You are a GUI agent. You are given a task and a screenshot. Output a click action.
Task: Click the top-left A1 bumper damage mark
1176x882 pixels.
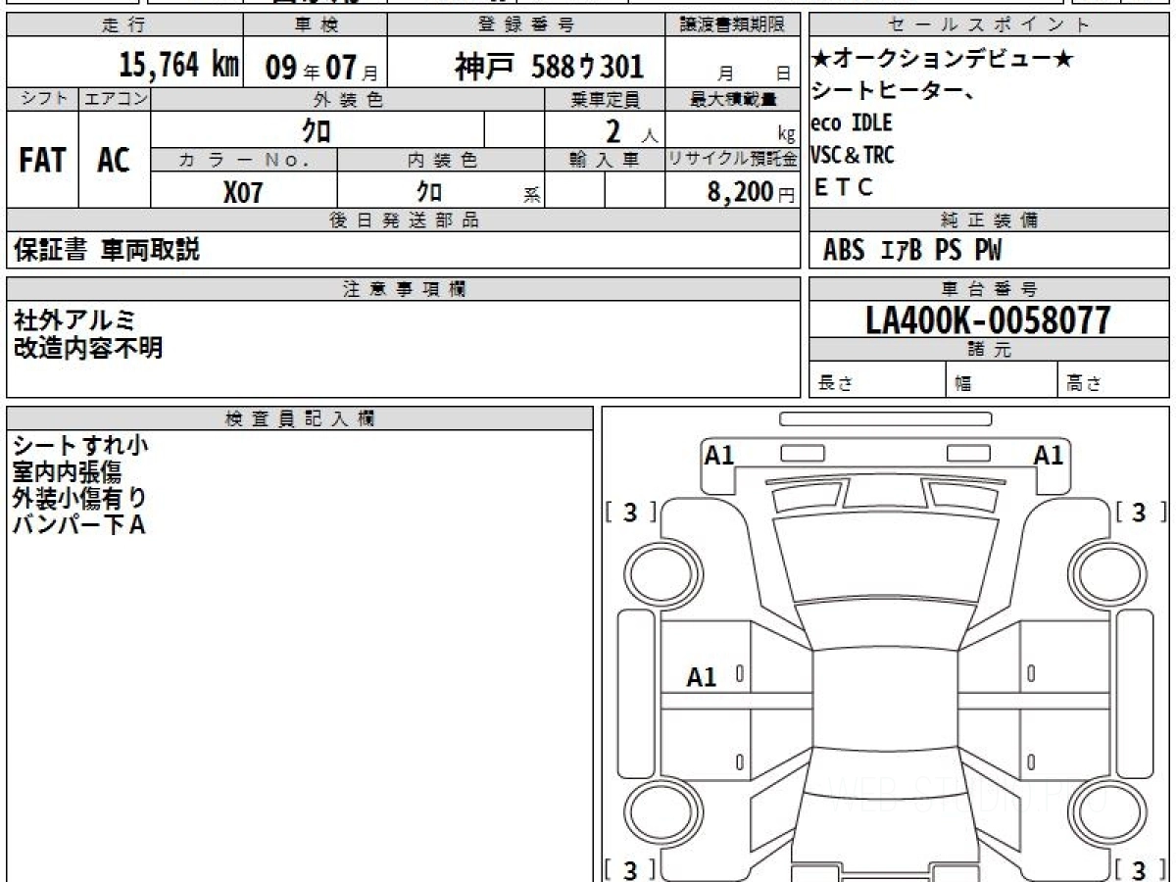click(x=720, y=455)
